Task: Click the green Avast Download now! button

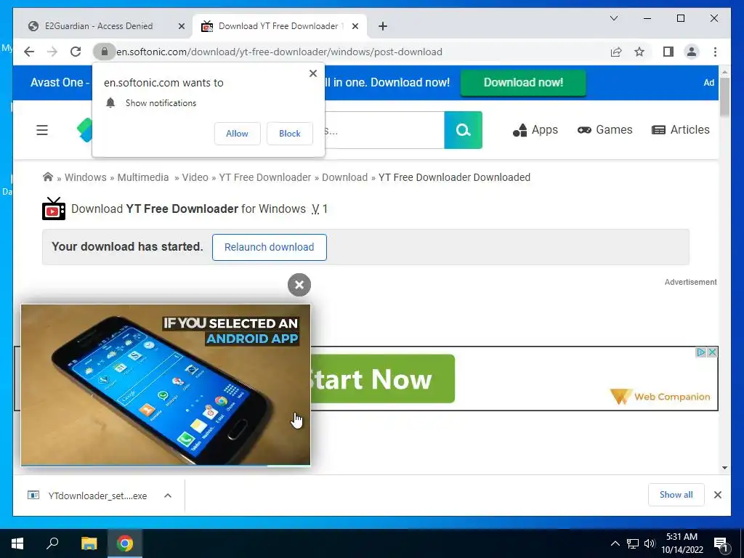Action: pos(523,83)
